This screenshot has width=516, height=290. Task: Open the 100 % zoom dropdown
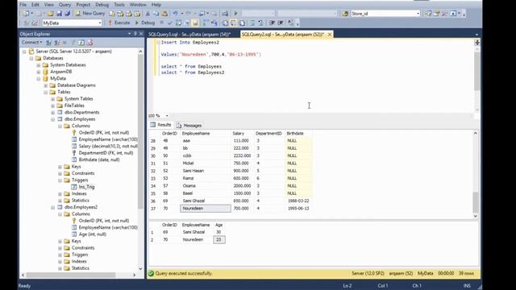(167, 116)
